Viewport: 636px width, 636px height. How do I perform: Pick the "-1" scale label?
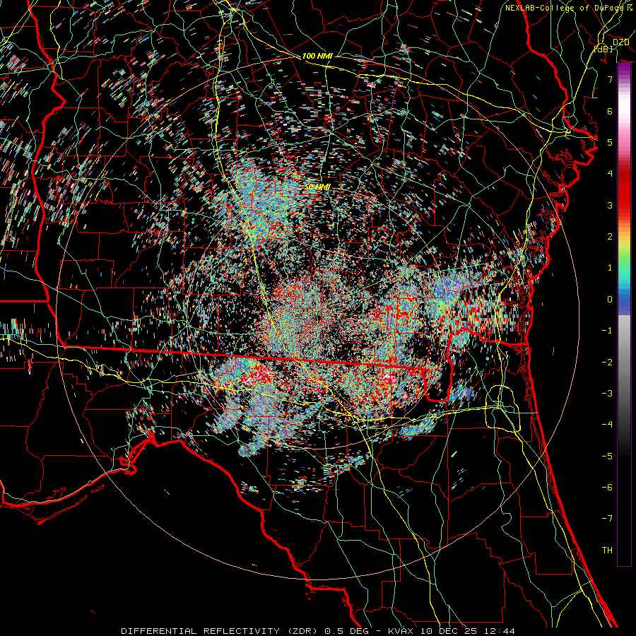coord(607,331)
